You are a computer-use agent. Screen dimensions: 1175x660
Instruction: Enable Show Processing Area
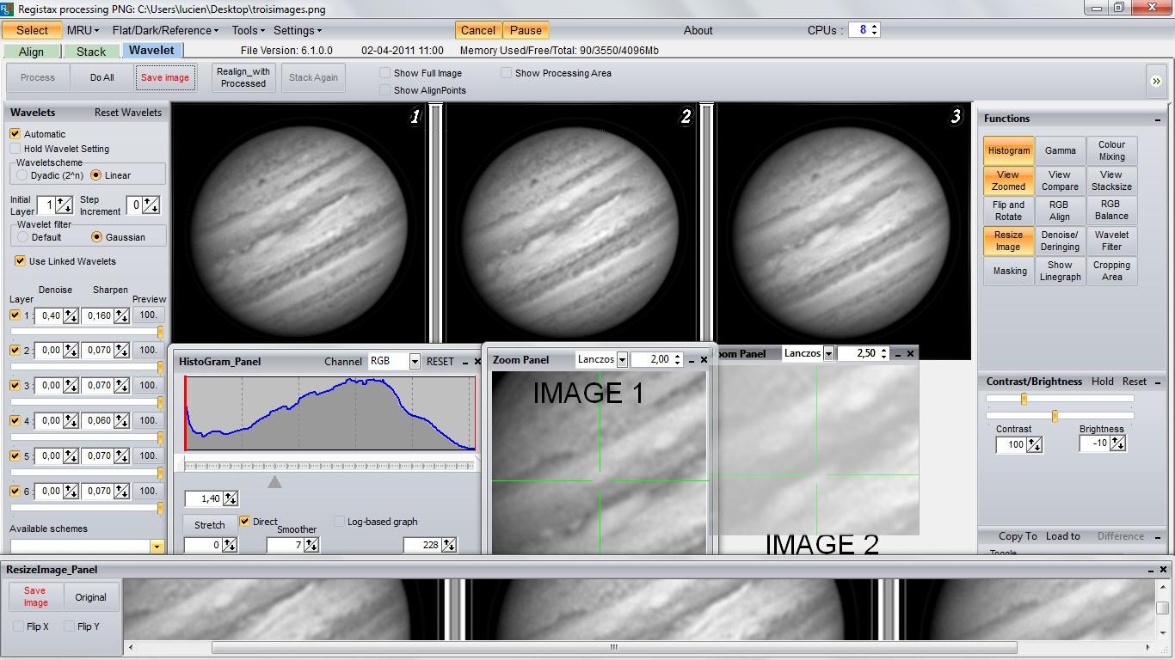[507, 73]
